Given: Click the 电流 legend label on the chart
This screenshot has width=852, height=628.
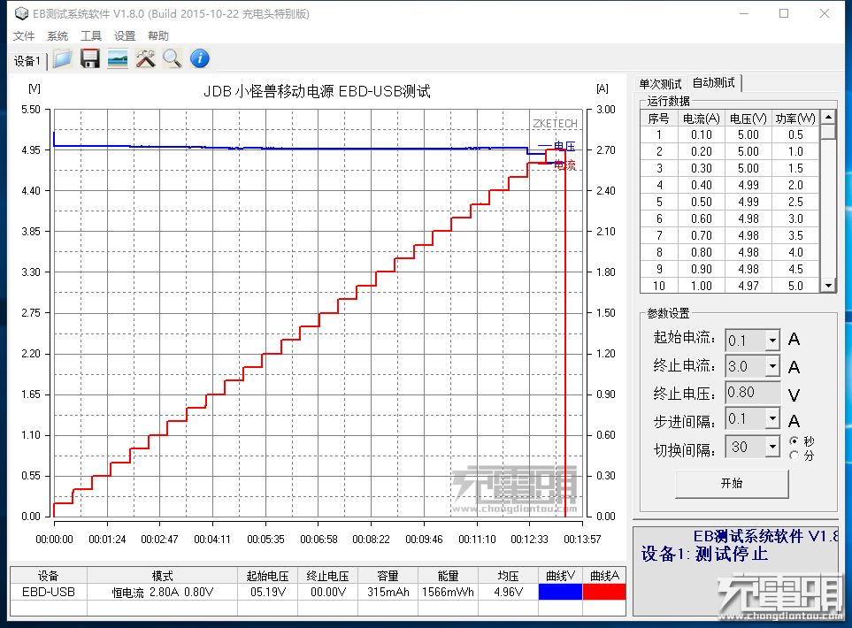Looking at the screenshot, I should (x=565, y=165).
